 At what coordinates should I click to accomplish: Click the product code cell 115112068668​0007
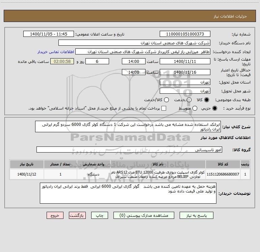click(223, 174)
